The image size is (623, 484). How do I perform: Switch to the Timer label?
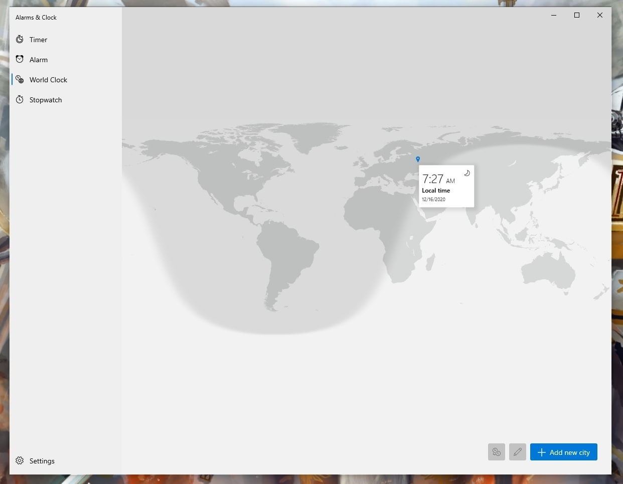coord(38,40)
